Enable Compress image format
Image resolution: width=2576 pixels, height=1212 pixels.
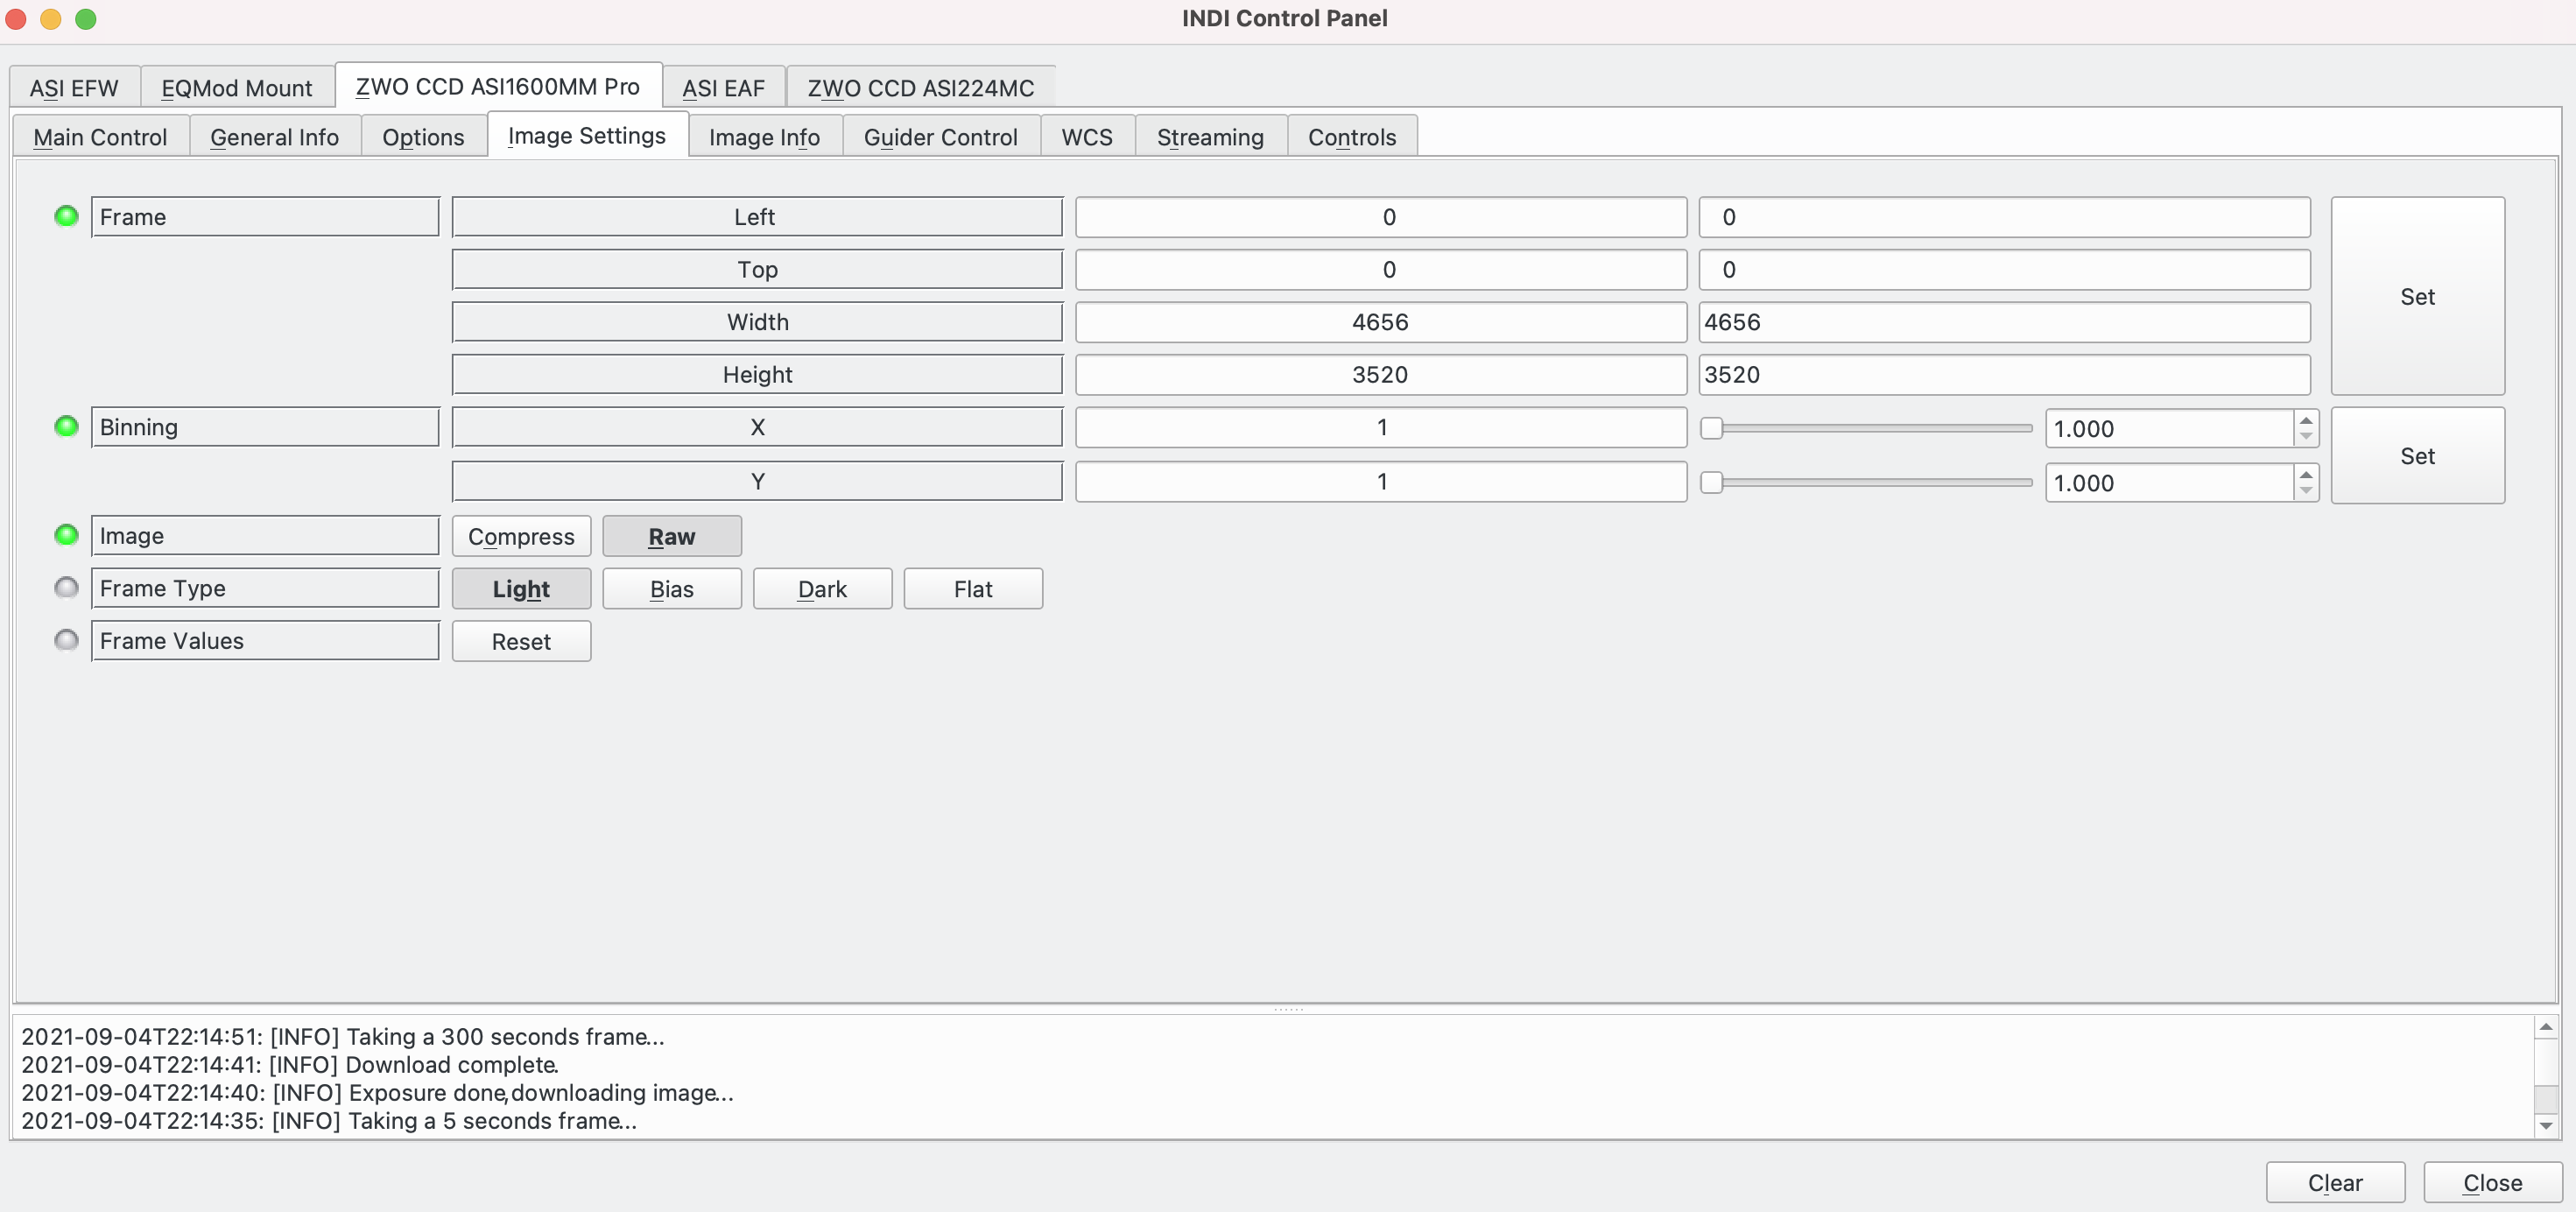[x=521, y=535]
